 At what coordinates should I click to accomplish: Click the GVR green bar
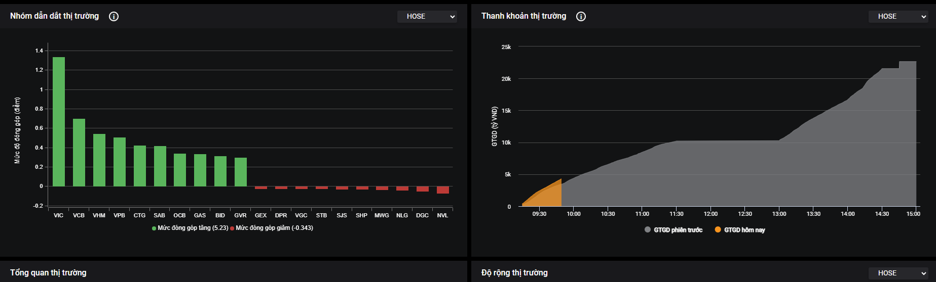pos(241,172)
